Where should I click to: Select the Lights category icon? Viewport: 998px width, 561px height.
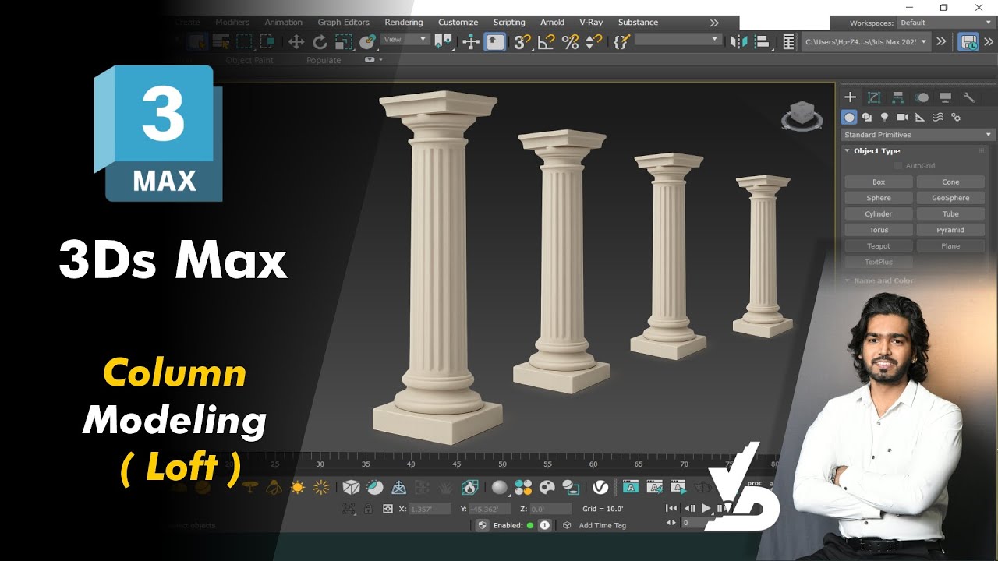click(884, 117)
